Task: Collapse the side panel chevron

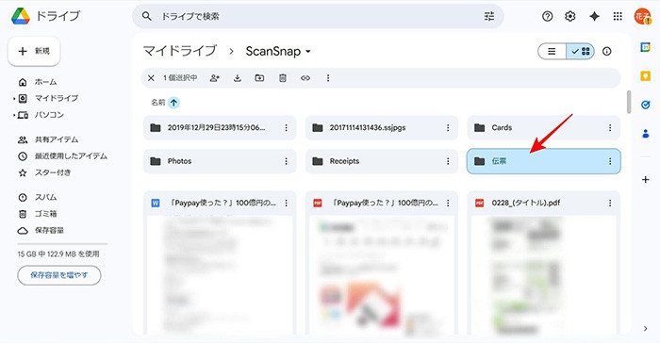Action: coord(645,329)
